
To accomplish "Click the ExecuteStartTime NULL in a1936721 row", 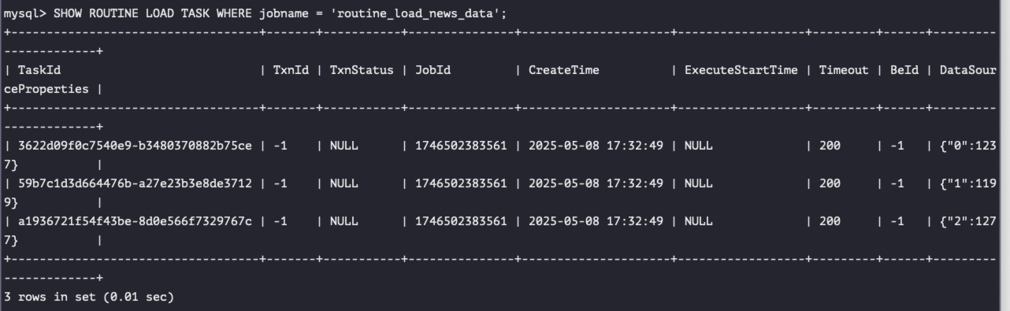I will coord(698,222).
